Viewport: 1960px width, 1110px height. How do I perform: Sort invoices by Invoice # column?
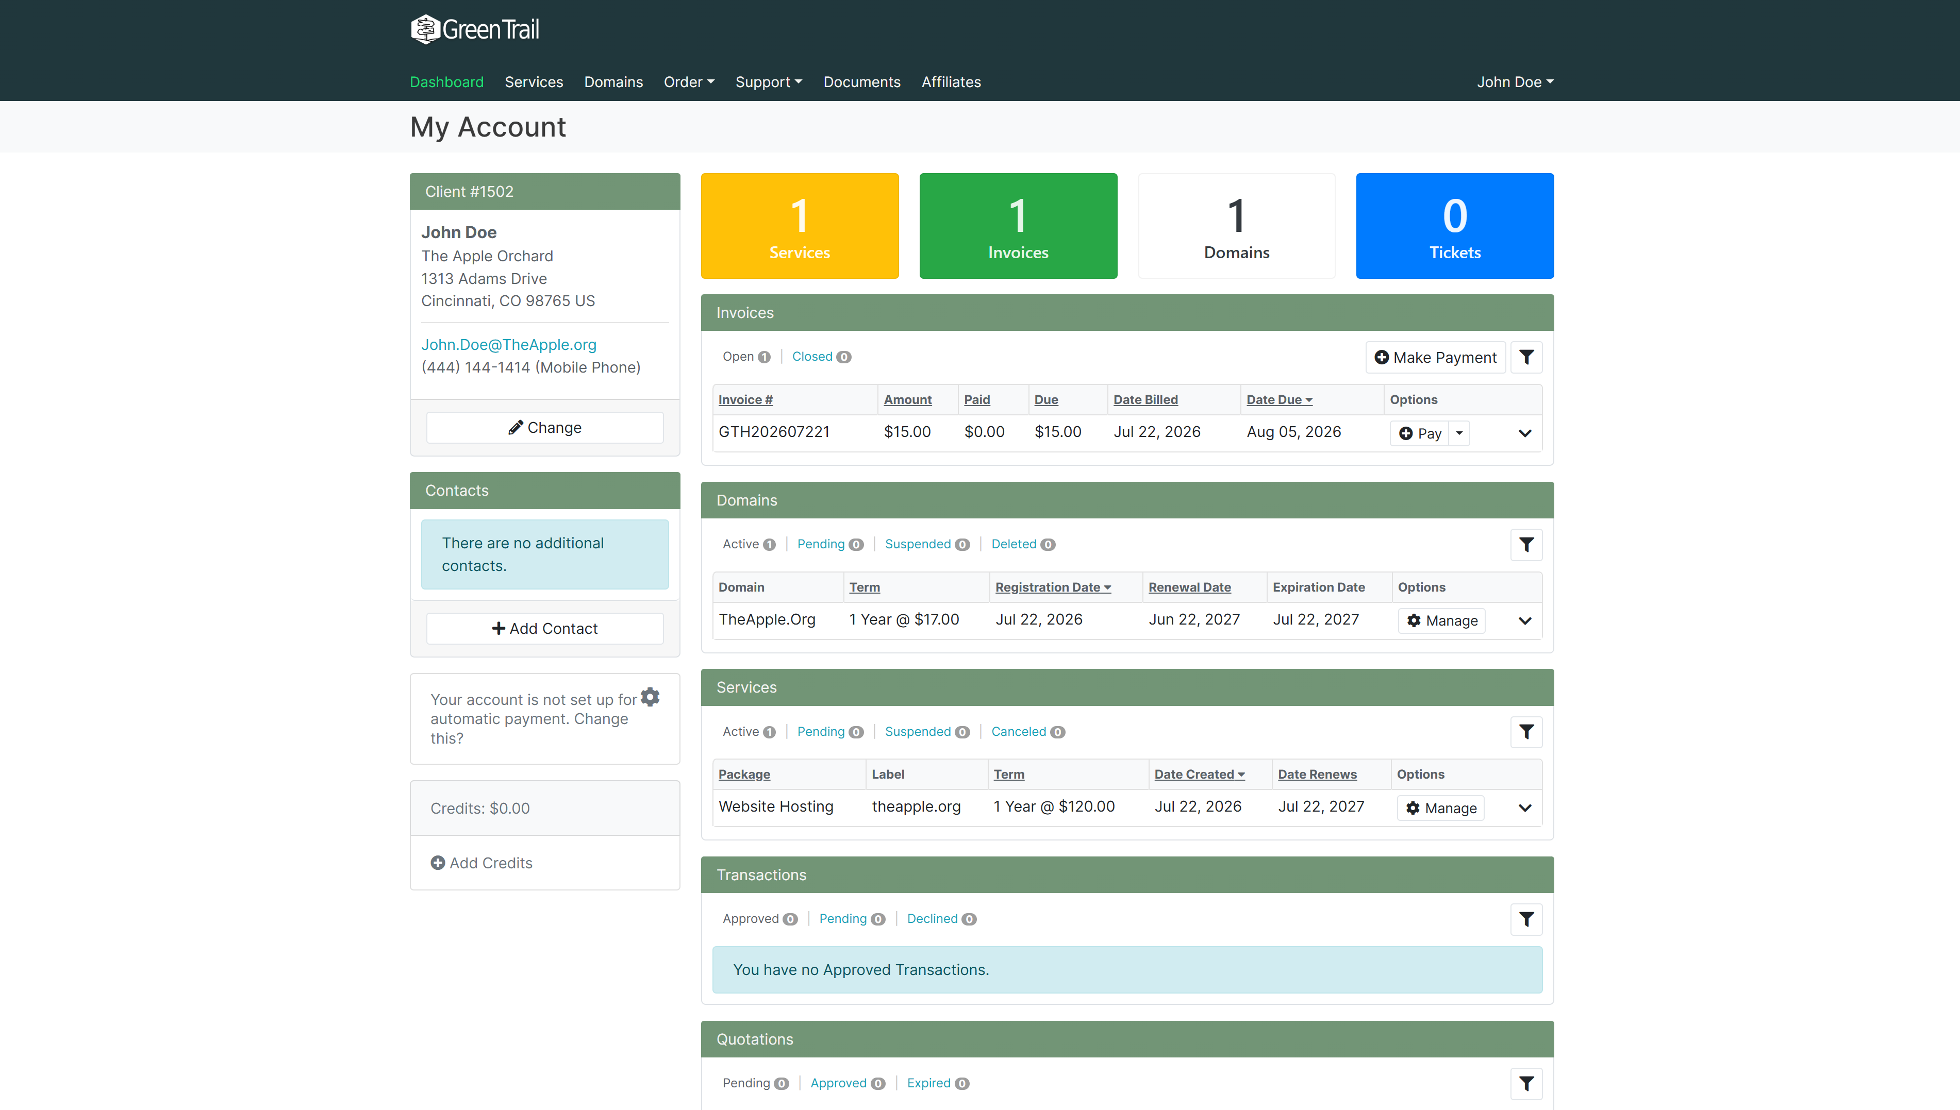tap(745, 399)
